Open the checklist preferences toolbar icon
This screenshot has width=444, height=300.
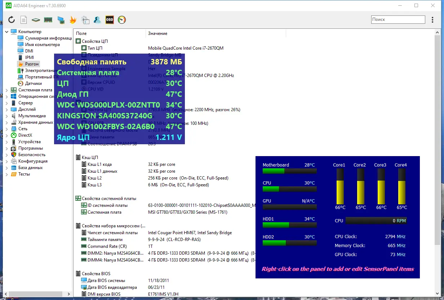click(85, 20)
